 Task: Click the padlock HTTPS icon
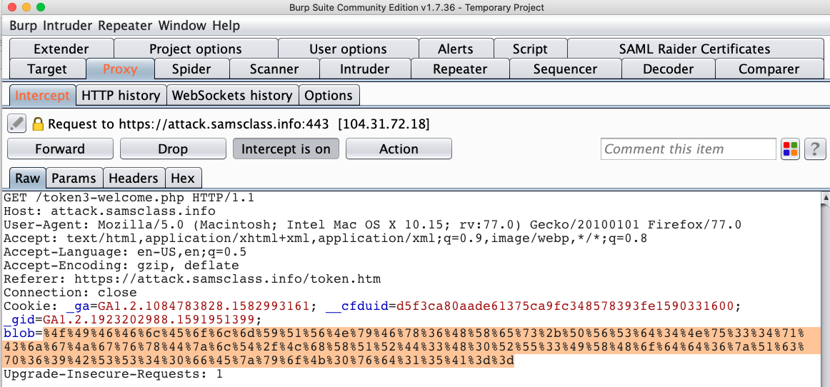[39, 124]
